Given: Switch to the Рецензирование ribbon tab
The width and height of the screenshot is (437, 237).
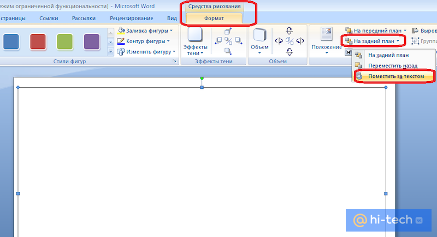Looking at the screenshot, I should click(x=132, y=18).
